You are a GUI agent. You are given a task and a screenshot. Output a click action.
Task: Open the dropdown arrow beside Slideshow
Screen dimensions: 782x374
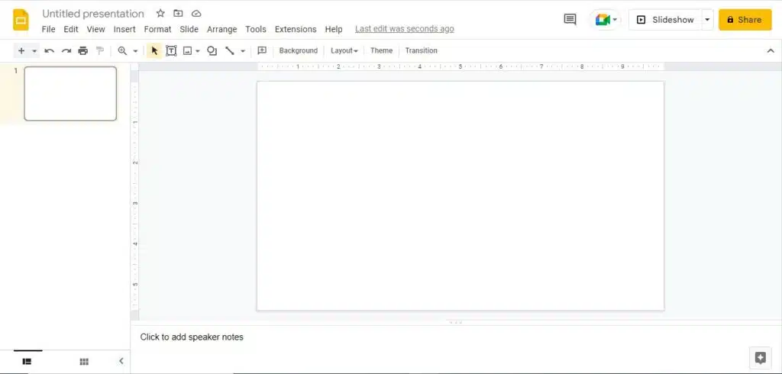(707, 20)
